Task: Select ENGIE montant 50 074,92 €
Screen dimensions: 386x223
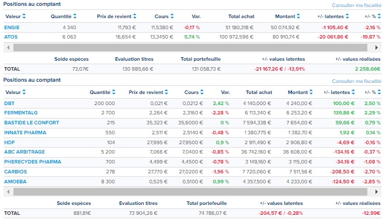Action: click(285, 27)
